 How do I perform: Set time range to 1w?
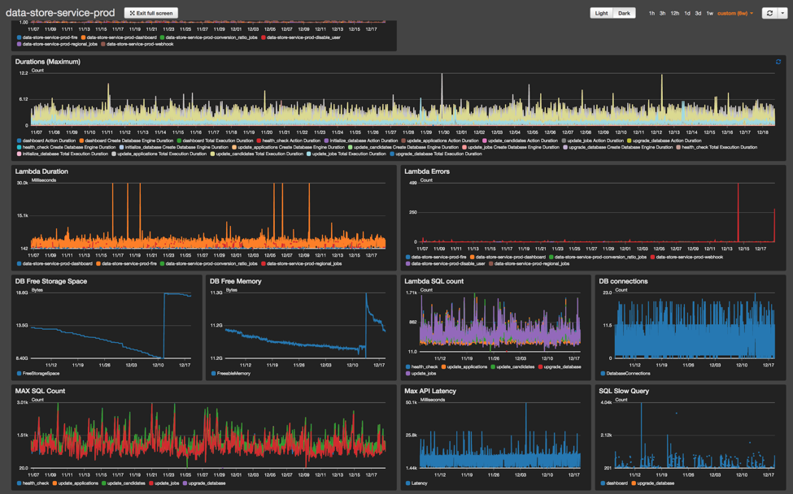(709, 13)
